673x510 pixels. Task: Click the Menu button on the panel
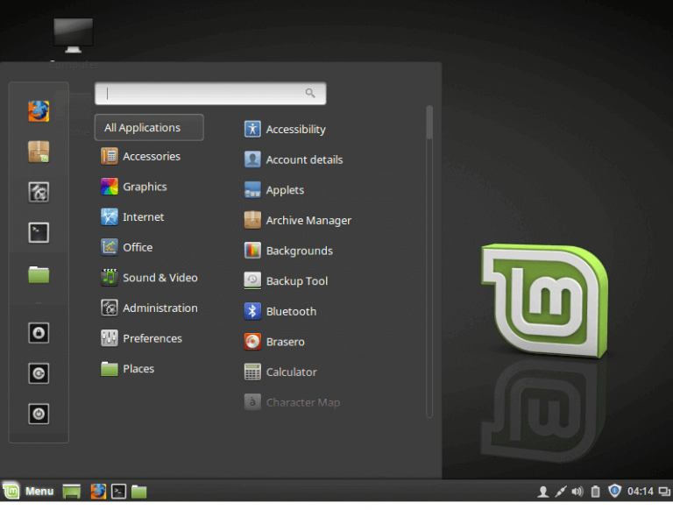(28, 491)
